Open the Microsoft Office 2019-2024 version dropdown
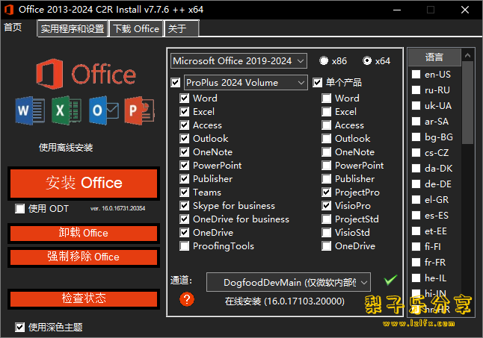 point(239,61)
